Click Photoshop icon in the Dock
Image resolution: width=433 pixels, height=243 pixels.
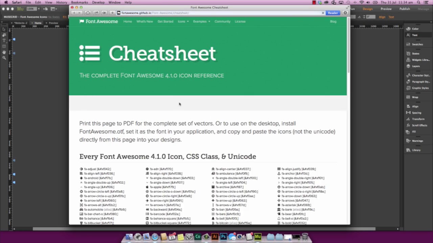click(x=223, y=237)
